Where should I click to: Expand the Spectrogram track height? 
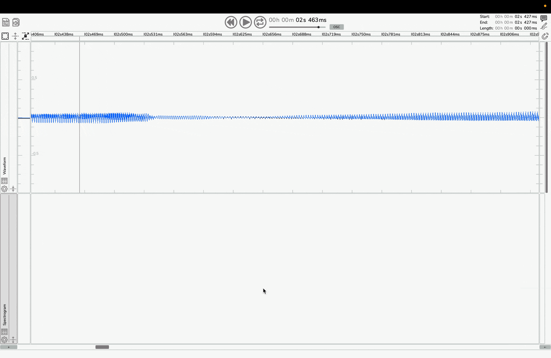[13, 340]
